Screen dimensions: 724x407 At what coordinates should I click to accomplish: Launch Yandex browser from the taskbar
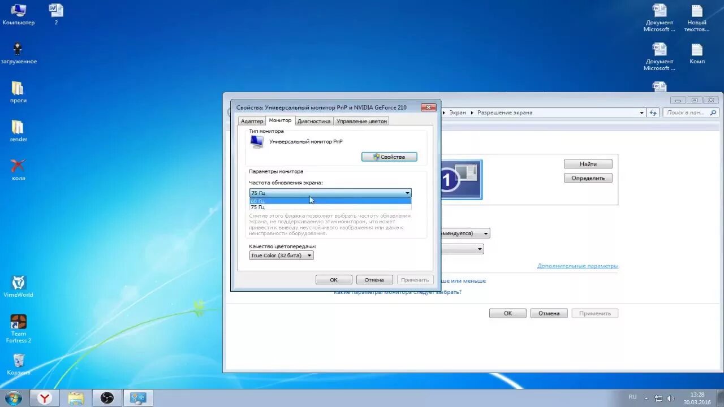pos(45,399)
